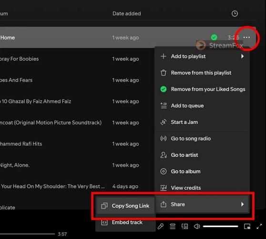Viewport: 266px width, 239px height.
Task: Click the queue icon beside Add to queue
Action: click(x=164, y=106)
